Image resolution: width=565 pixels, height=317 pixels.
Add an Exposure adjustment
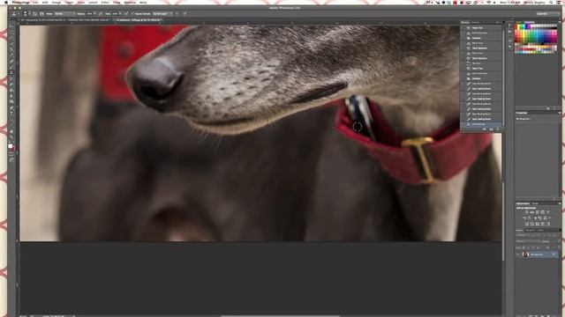pyautogui.click(x=542, y=212)
